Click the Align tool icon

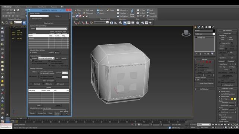[115, 23]
